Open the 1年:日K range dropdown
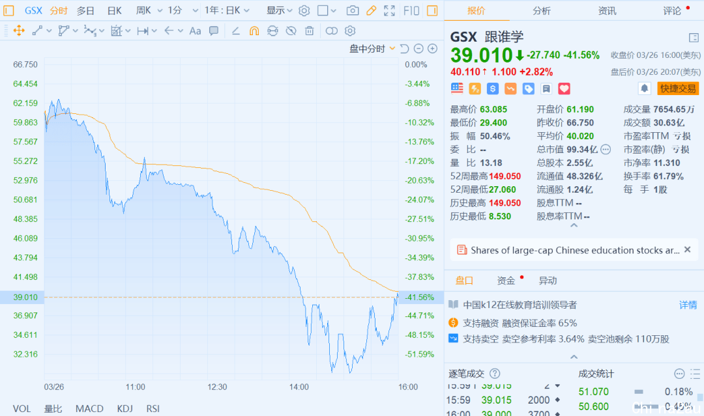704x416 pixels. [227, 10]
